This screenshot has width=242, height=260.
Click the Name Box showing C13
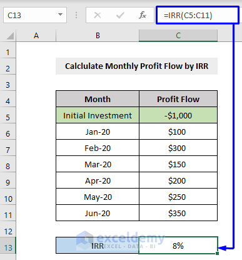[35, 15]
